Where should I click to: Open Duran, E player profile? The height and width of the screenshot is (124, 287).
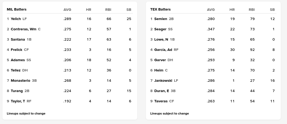click(x=161, y=91)
